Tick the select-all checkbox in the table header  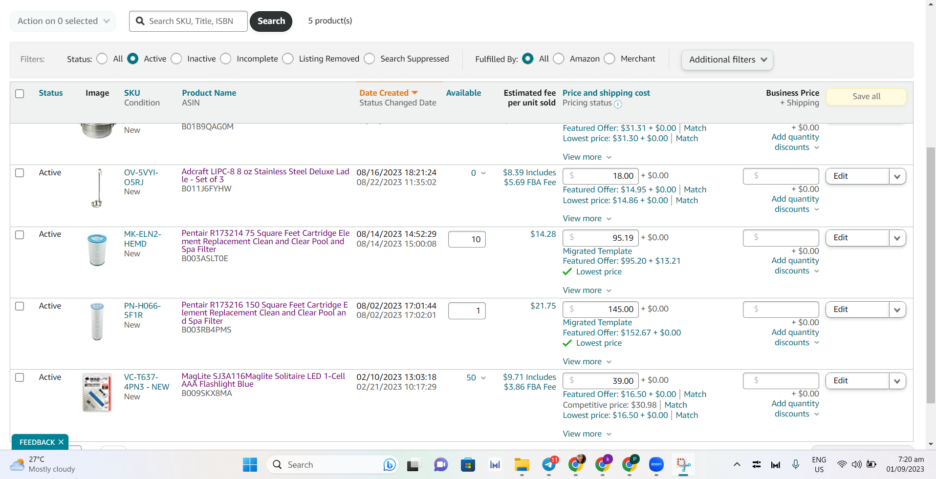pos(20,93)
